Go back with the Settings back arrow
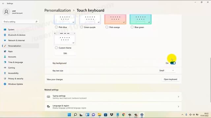 coord(3,4)
